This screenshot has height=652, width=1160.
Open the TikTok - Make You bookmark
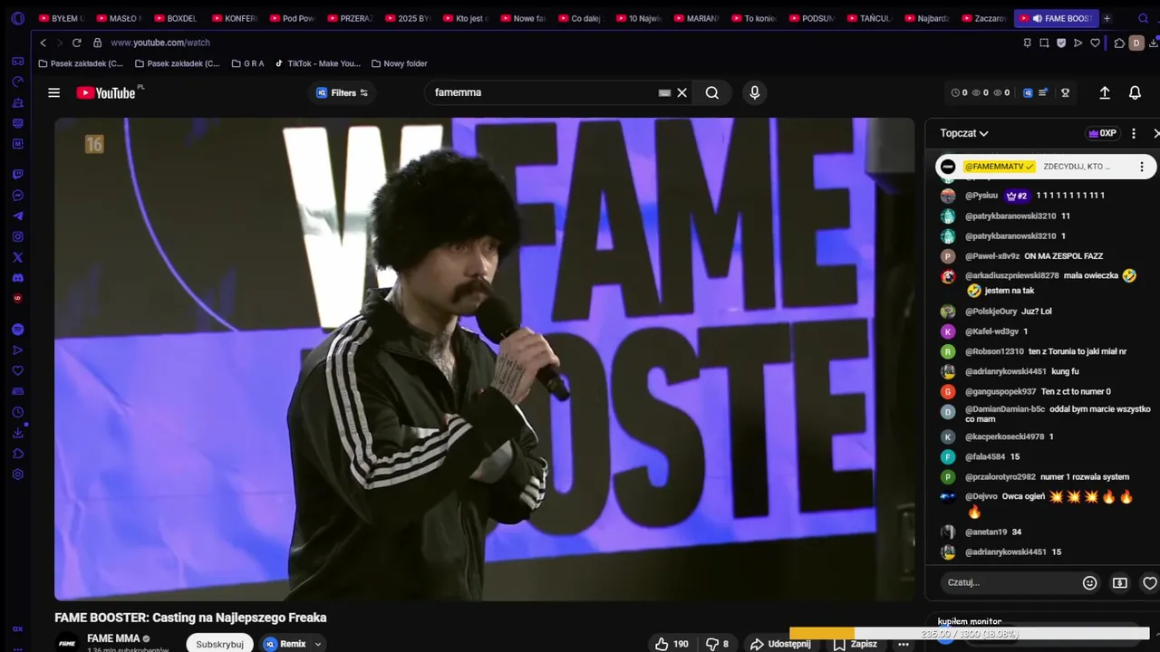pyautogui.click(x=317, y=63)
